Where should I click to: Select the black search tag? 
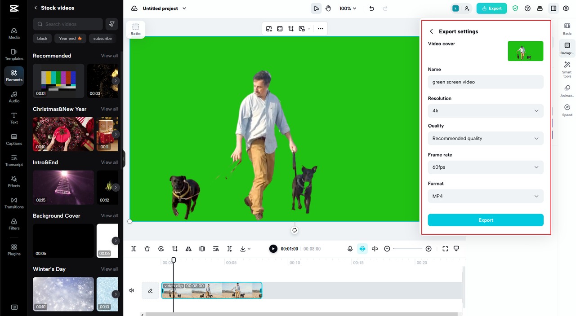pos(42,38)
